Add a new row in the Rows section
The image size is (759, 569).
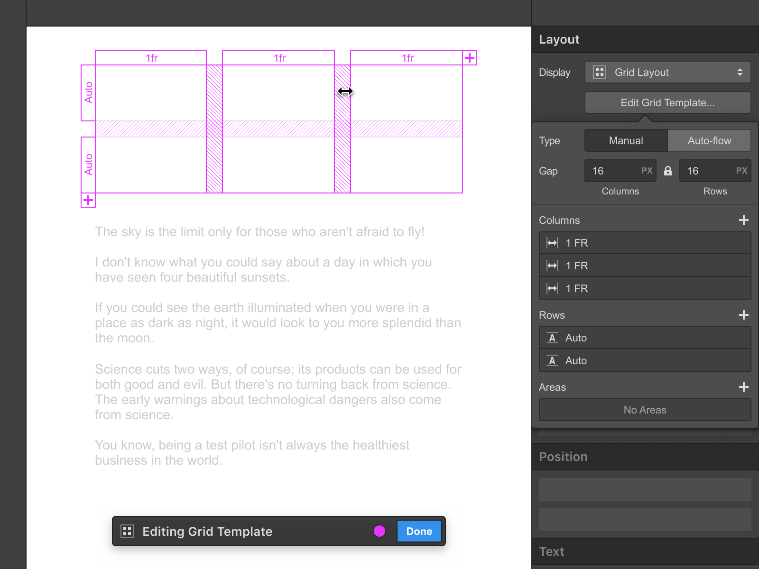pyautogui.click(x=743, y=315)
